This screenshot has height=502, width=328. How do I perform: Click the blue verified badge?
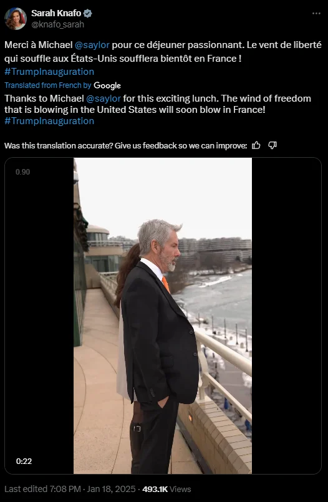[x=88, y=13]
